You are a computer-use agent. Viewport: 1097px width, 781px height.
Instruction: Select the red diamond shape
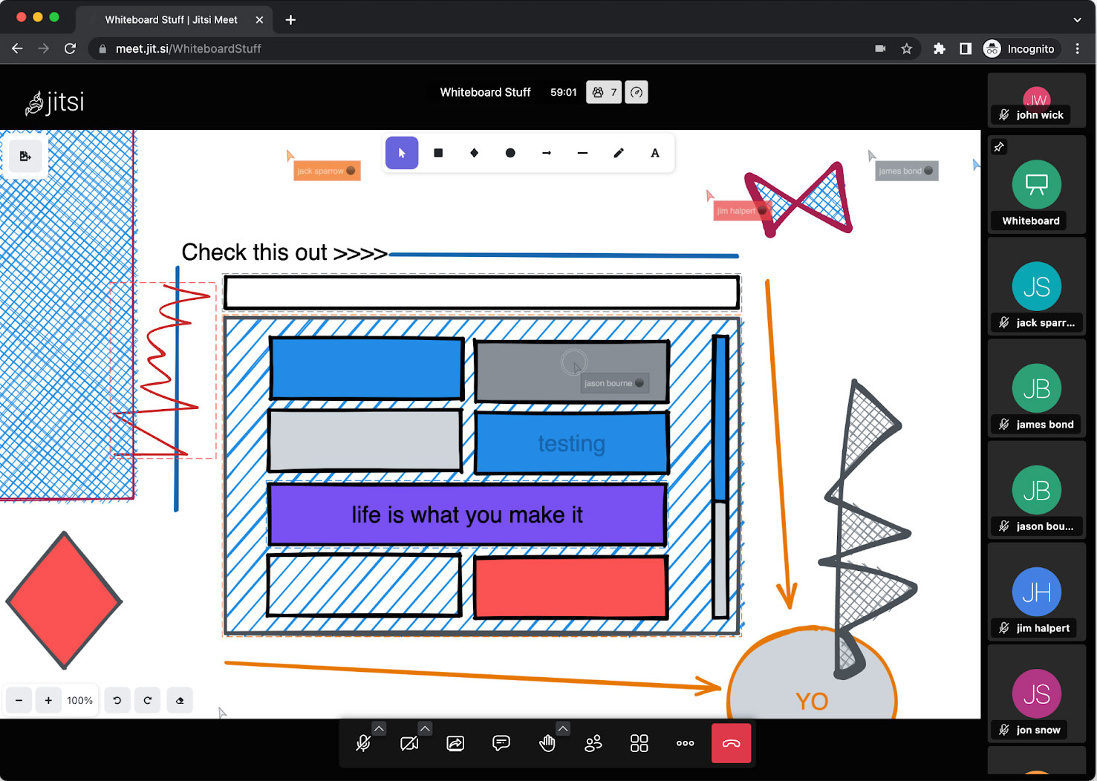click(x=64, y=600)
